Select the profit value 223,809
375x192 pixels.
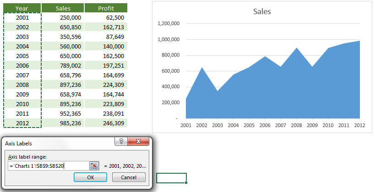point(106,104)
